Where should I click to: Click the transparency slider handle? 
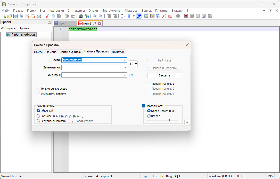point(169,120)
